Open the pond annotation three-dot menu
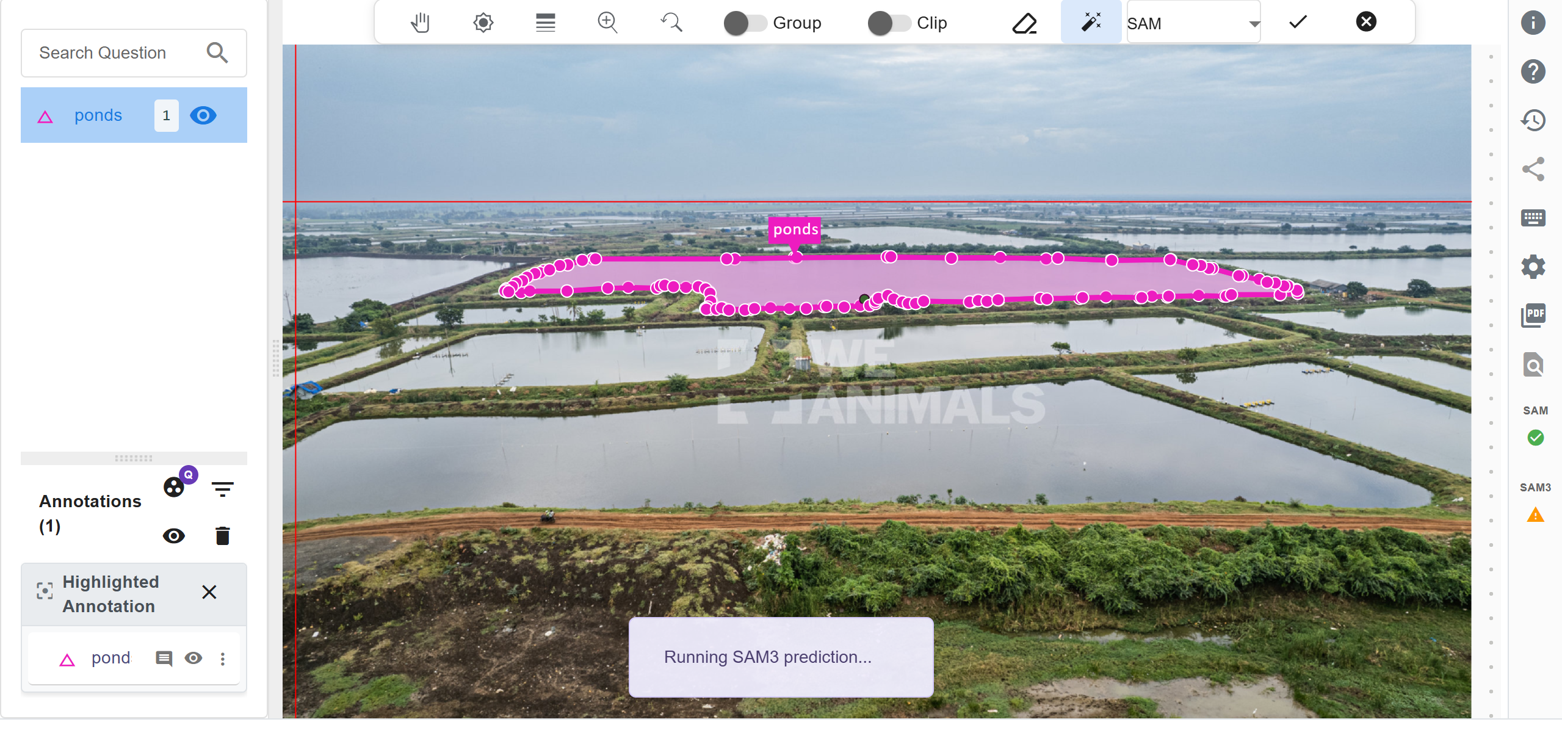The height and width of the screenshot is (733, 1562). pyautogui.click(x=223, y=659)
